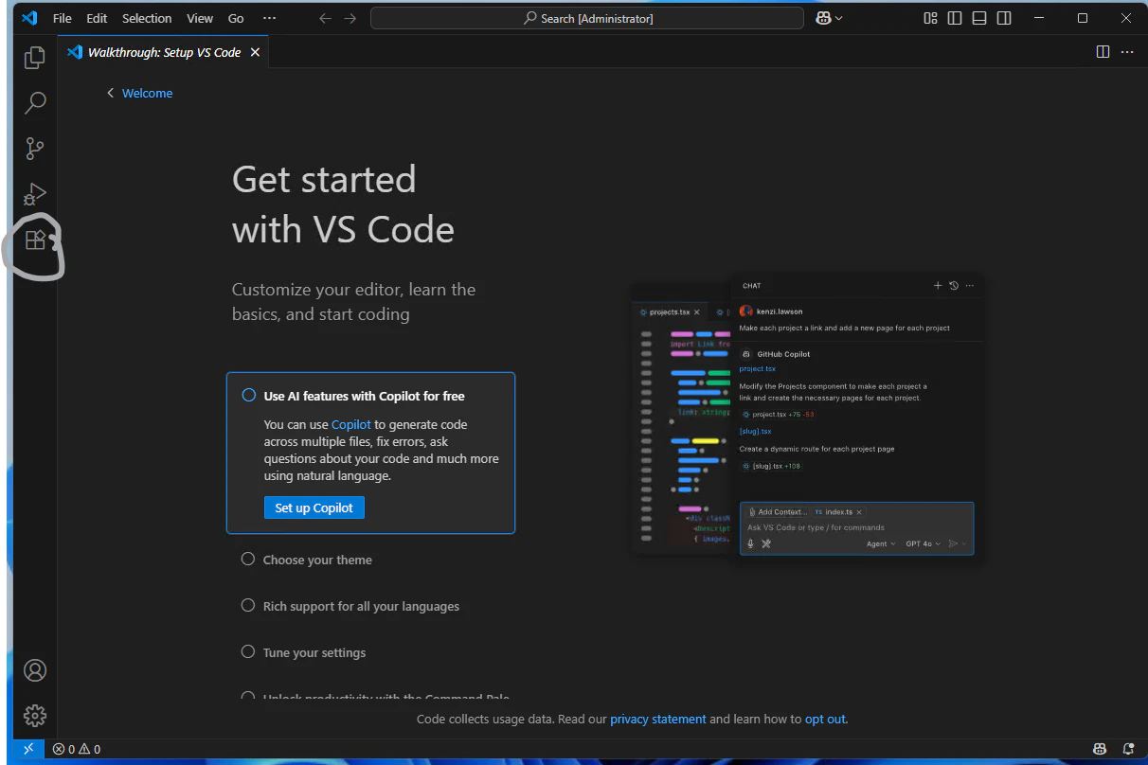Open editor More Actions ellipsis

(x=1127, y=52)
